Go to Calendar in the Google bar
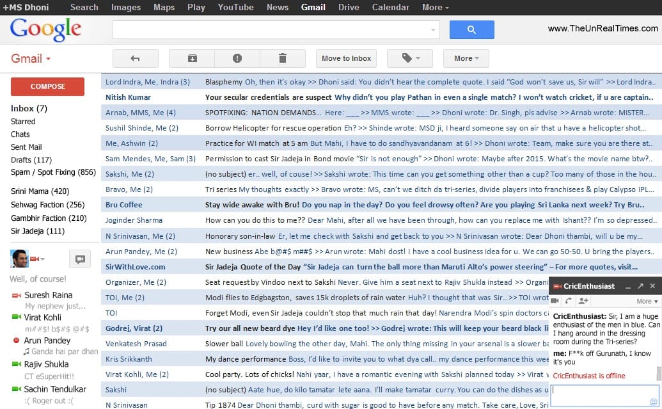This screenshot has width=662, height=409. pos(391,7)
